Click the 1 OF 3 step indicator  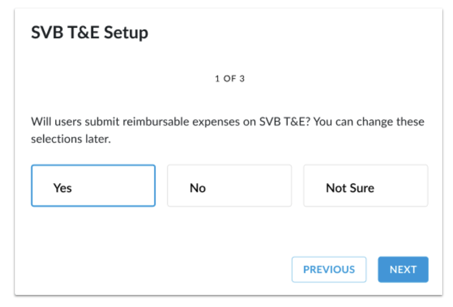click(230, 79)
